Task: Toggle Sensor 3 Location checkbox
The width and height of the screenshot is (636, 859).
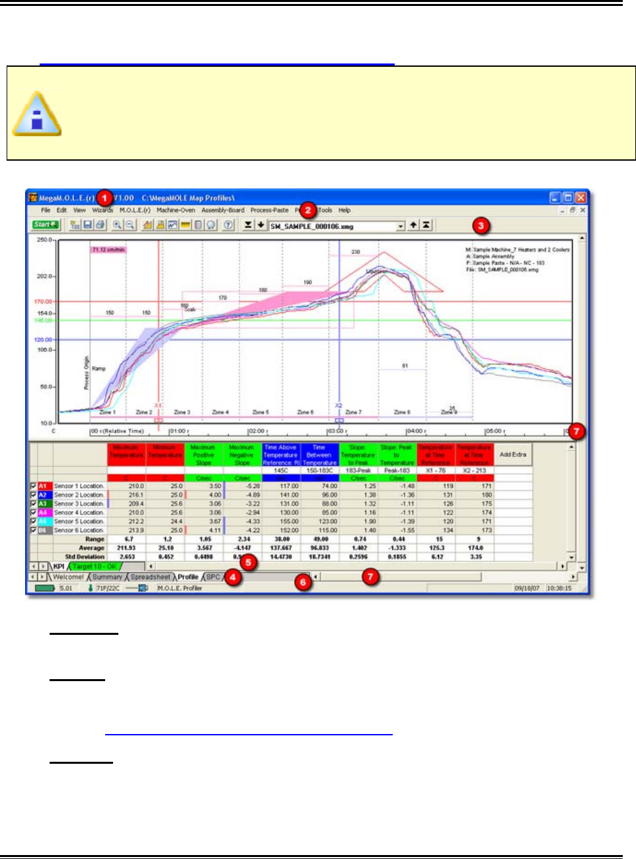Action: coord(34,504)
